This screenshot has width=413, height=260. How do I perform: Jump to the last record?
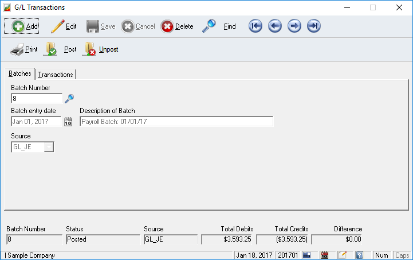tap(313, 26)
